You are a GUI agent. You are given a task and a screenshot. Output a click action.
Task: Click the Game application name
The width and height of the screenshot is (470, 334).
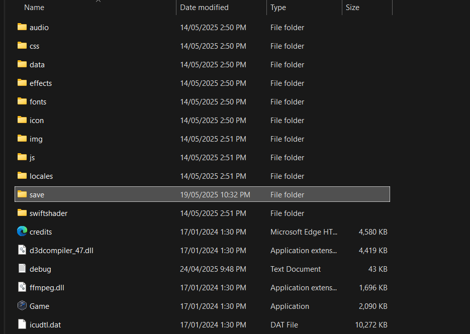tap(39, 306)
